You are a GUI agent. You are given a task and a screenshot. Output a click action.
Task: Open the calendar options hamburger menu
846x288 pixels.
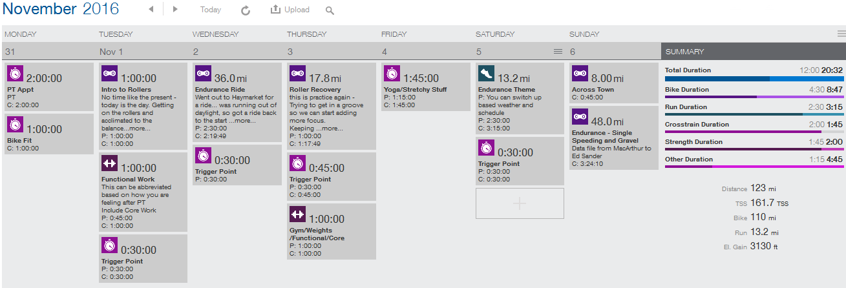841,34
